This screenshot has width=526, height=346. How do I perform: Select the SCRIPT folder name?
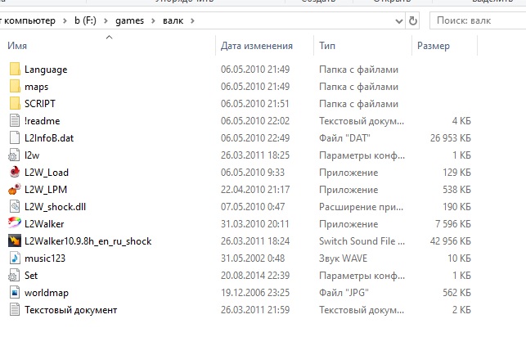(39, 104)
